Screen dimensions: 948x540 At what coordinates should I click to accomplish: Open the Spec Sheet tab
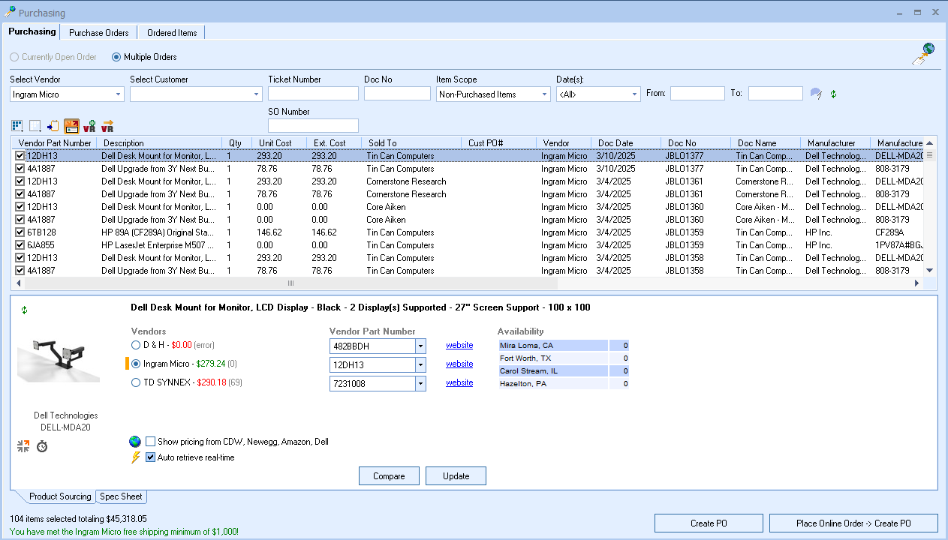pyautogui.click(x=122, y=496)
